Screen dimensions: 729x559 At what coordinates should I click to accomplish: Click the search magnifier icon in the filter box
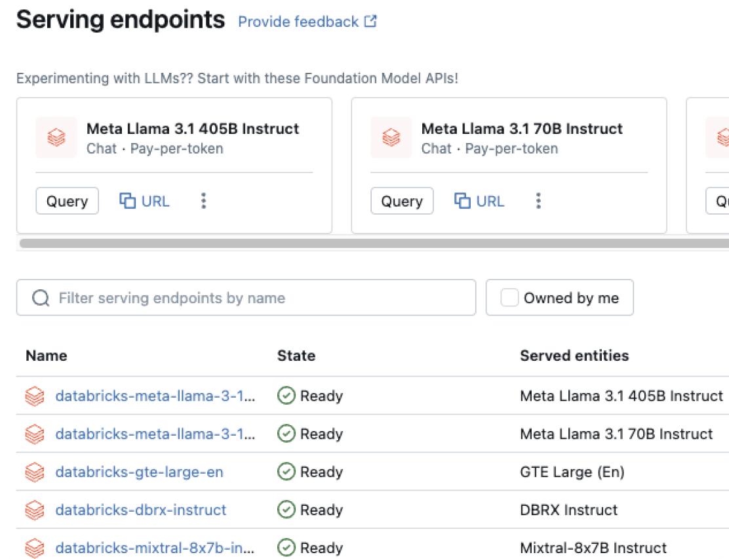41,299
